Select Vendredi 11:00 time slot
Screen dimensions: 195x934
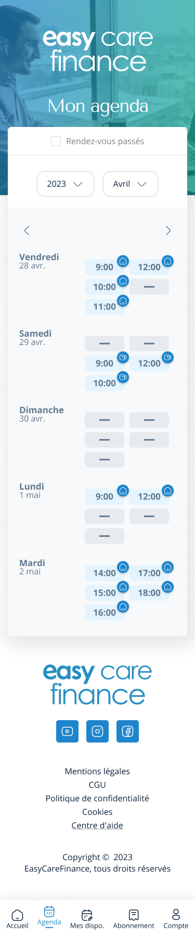pyautogui.click(x=105, y=306)
